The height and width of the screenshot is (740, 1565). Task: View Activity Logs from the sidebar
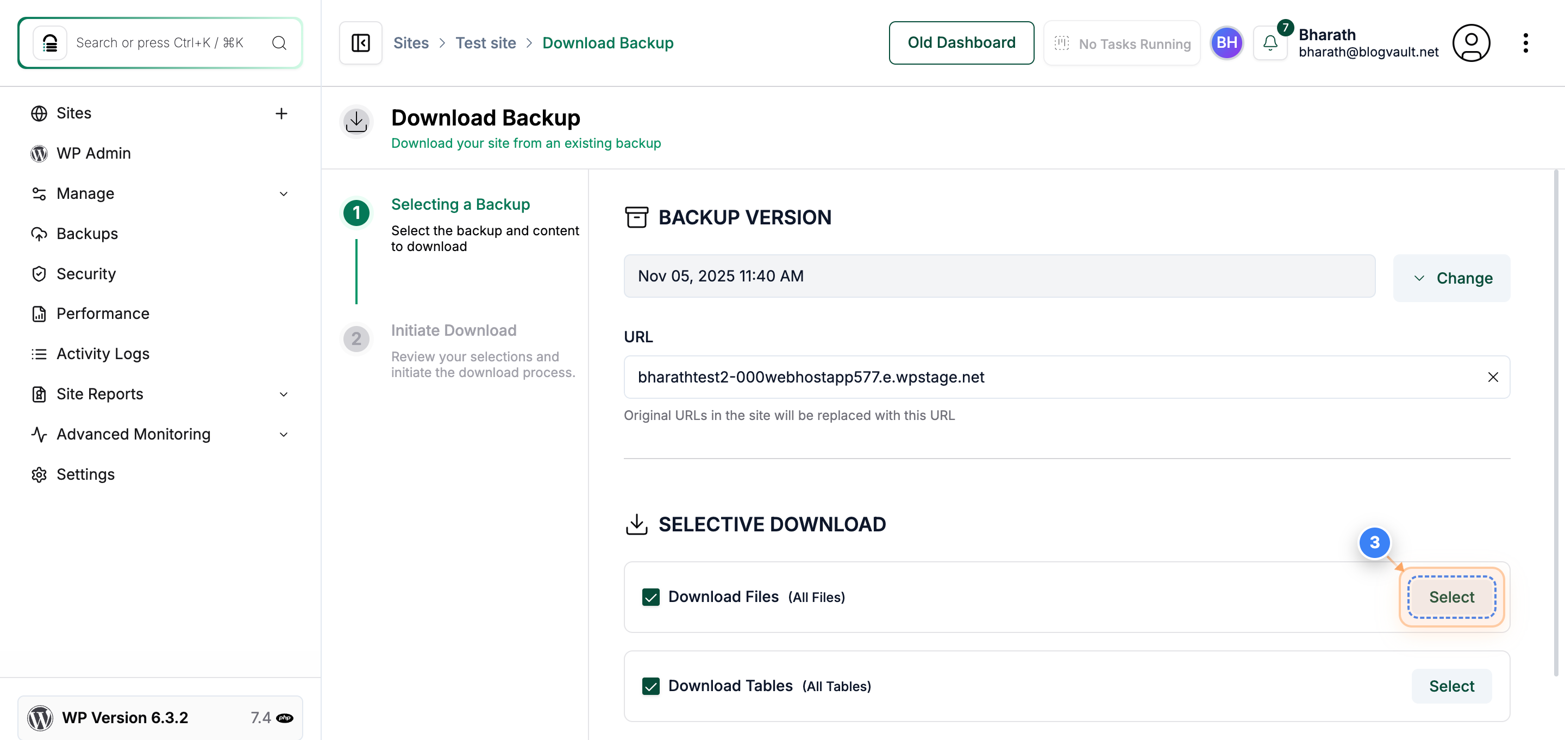click(x=103, y=353)
